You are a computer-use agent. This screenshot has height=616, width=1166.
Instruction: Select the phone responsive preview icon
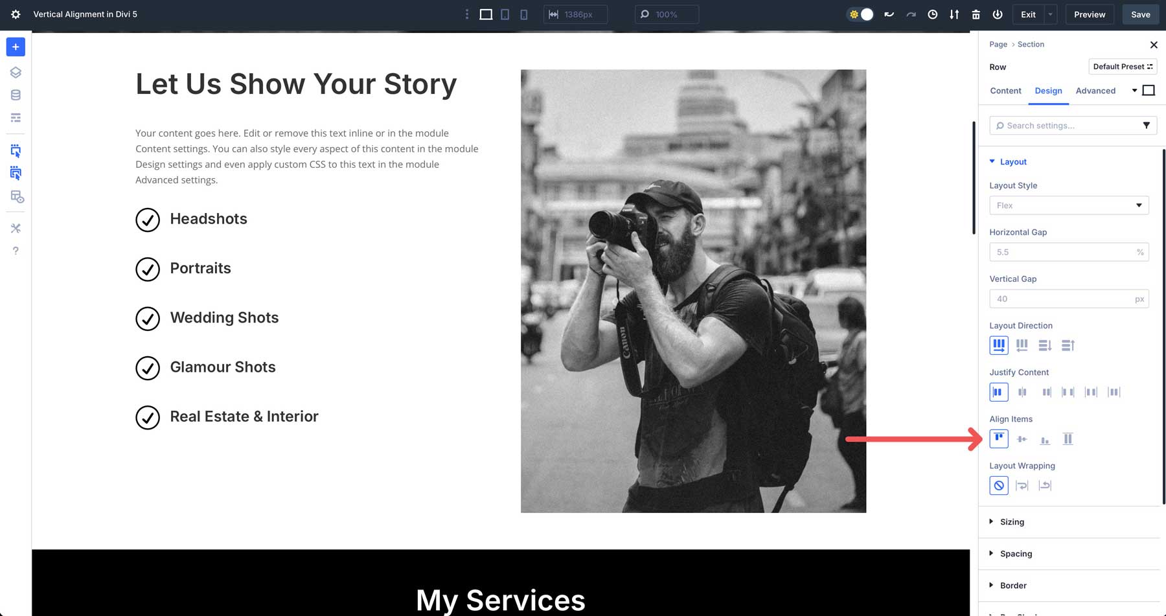tap(523, 14)
